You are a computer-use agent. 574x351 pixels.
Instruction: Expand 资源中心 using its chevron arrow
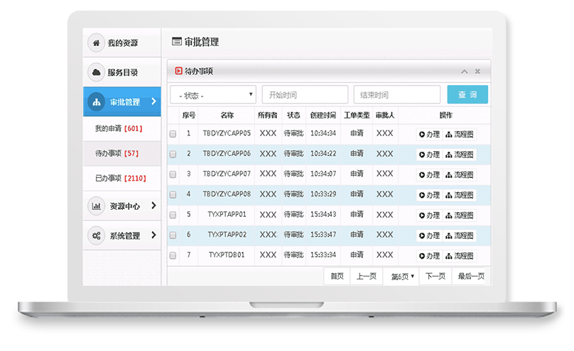[153, 206]
